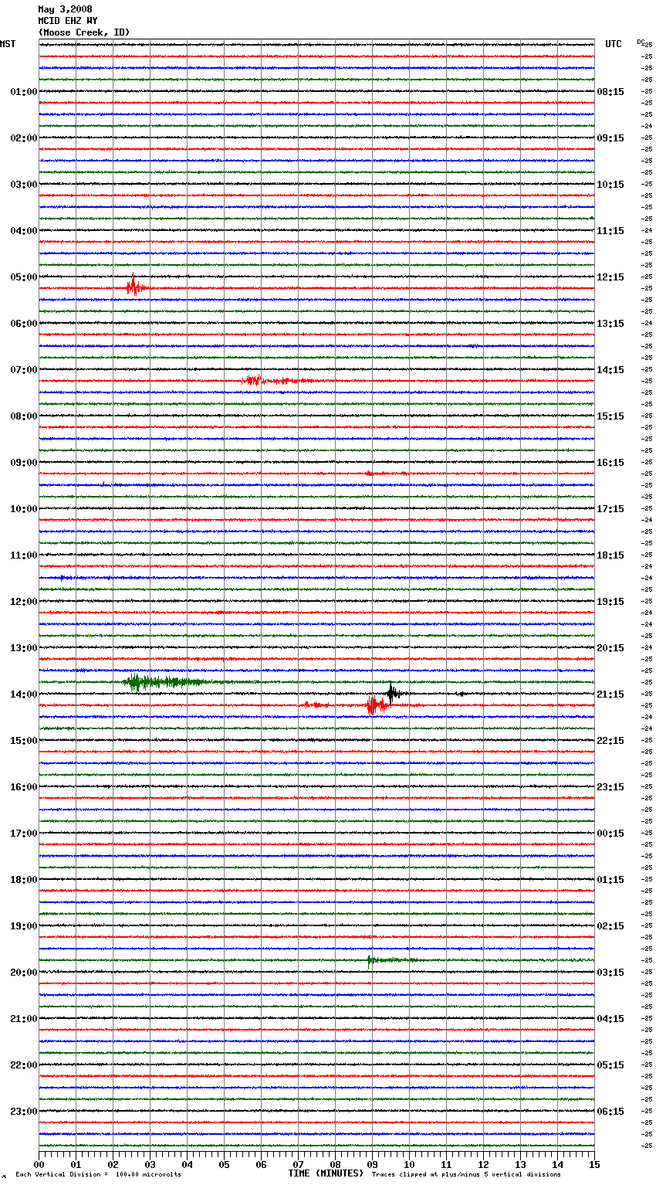Click the 18:00 MST row label
The width and height of the screenshot is (656, 1185).
pos(24,880)
